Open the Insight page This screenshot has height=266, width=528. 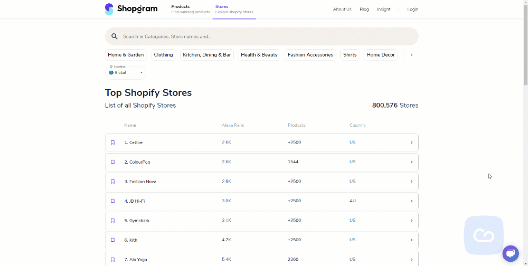tap(383, 9)
